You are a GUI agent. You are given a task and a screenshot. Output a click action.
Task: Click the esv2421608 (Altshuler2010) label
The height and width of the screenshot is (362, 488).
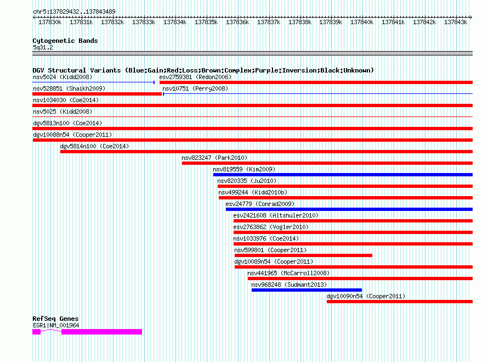[x=276, y=215]
